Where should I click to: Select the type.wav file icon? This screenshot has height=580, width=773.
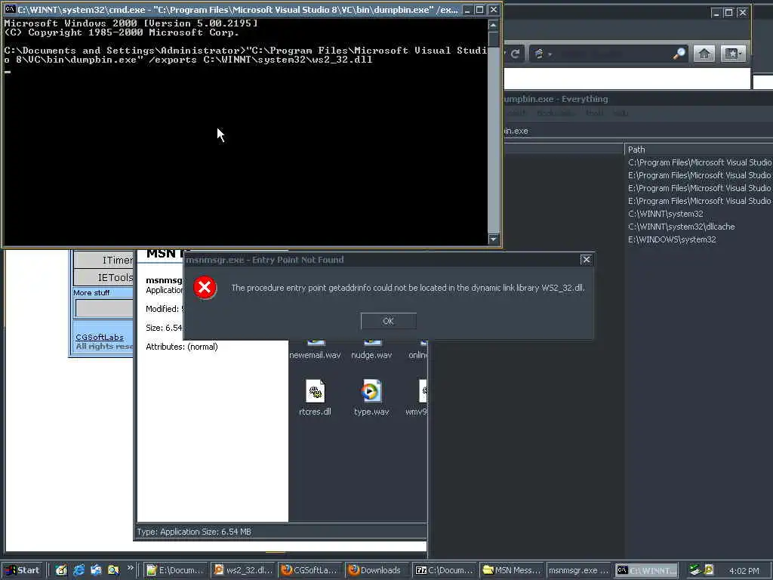pyautogui.click(x=371, y=392)
